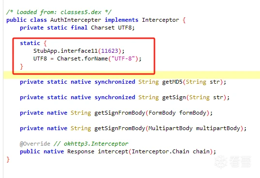The width and height of the screenshot is (260, 178).
Task: Click the comment 'loaded from: classes5.dex'
Action: pos(59,12)
